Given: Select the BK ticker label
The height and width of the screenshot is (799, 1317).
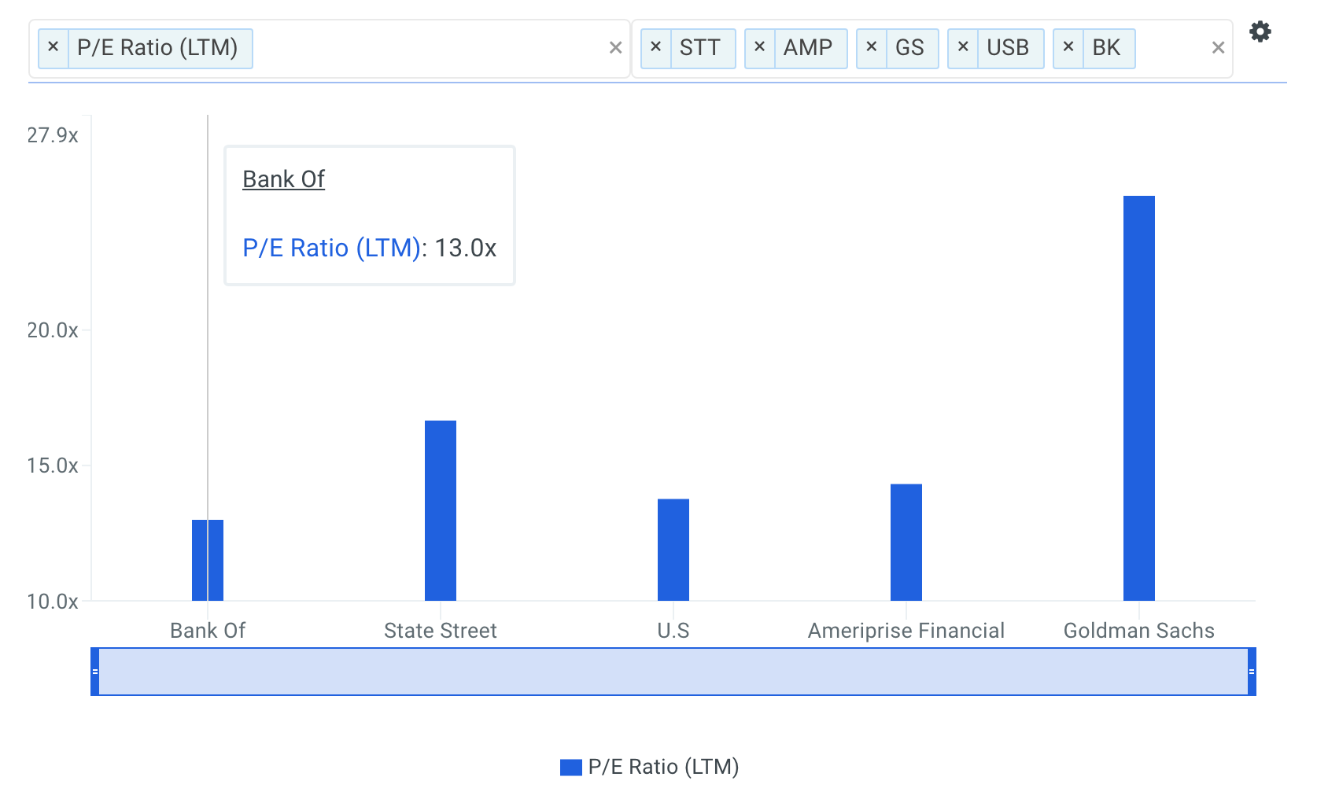Looking at the screenshot, I should 1106,48.
